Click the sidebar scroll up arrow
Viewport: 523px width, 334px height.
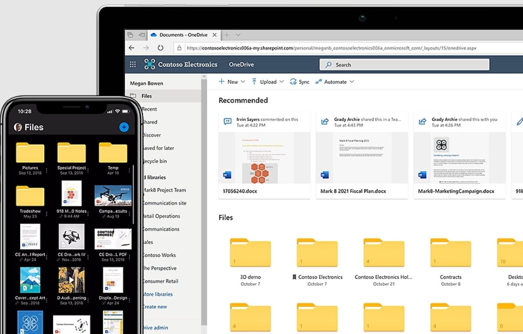pos(204,77)
